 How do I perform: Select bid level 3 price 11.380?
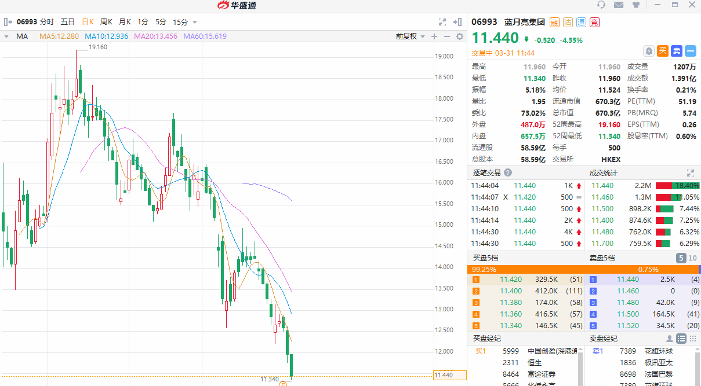coord(511,303)
